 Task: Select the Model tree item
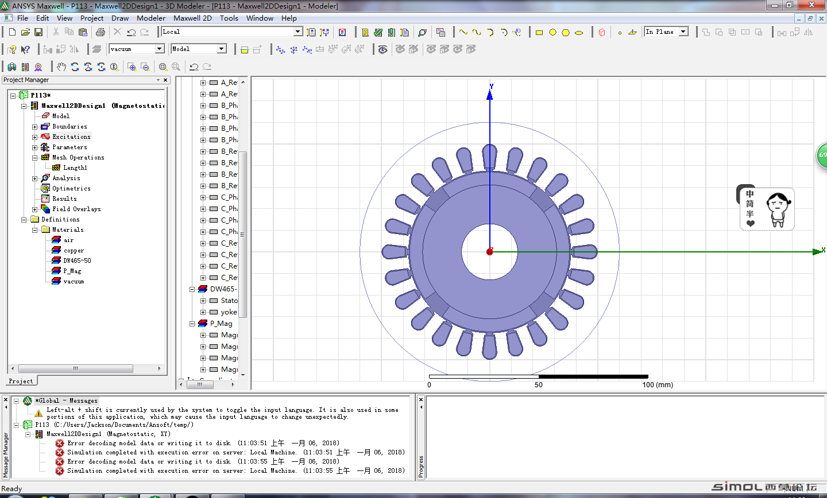(61, 116)
